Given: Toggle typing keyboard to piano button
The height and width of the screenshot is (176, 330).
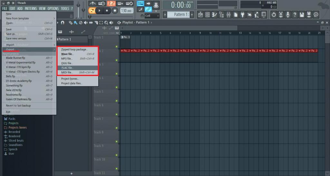Looking at the screenshot, I should (x=141, y=3).
